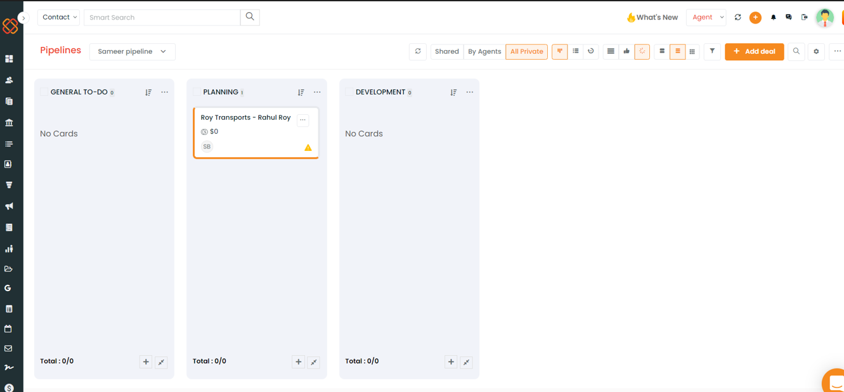Image resolution: width=844 pixels, height=392 pixels.
Task: Open the signature icon in sidebar
Action: click(9, 367)
